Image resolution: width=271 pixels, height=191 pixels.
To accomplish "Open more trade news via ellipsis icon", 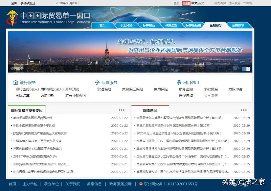I will pyautogui.click(x=121, y=110).
